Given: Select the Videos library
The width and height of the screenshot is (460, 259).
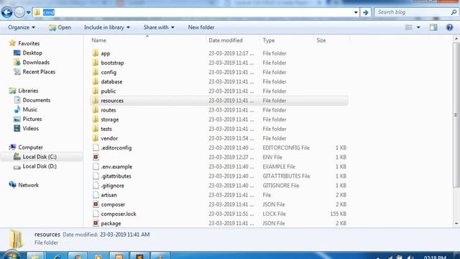Looking at the screenshot, I should [x=30, y=128].
